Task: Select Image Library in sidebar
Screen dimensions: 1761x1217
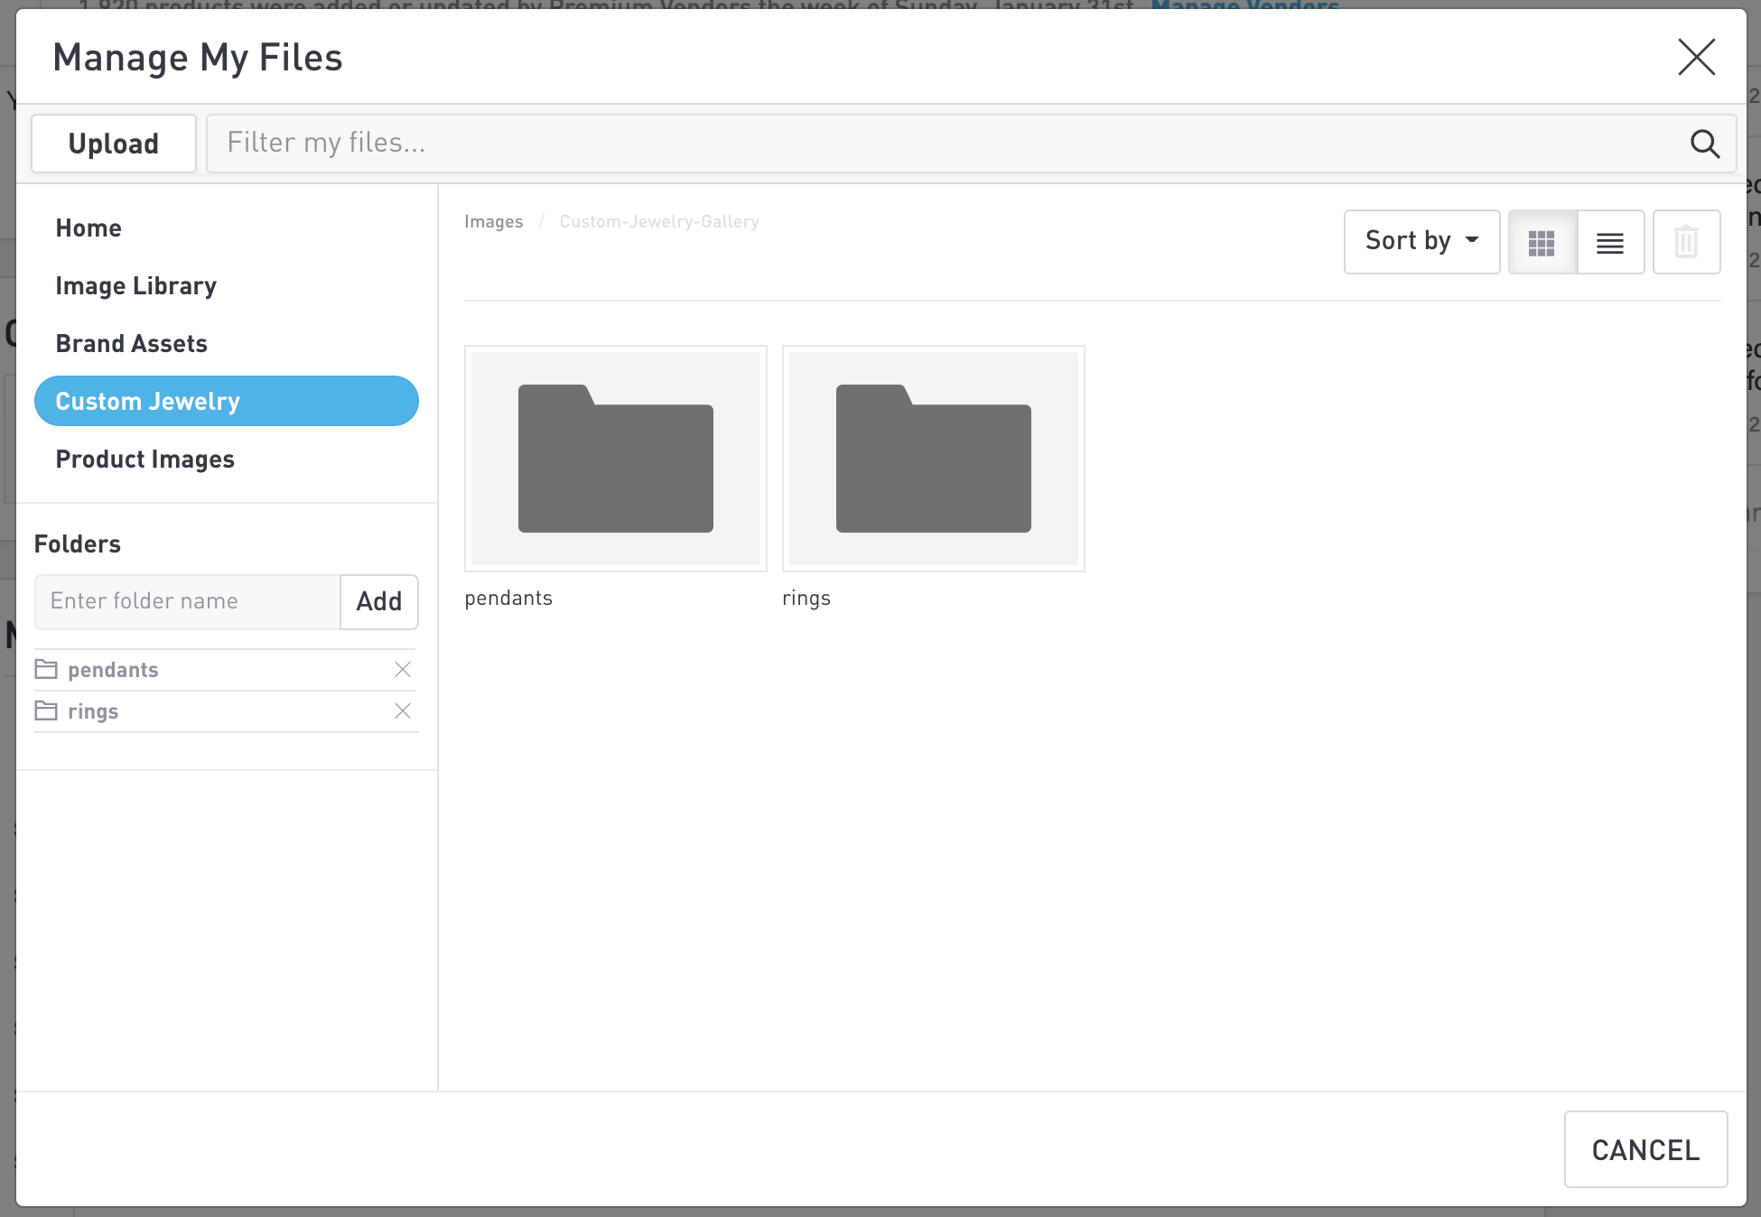Action: click(x=136, y=286)
